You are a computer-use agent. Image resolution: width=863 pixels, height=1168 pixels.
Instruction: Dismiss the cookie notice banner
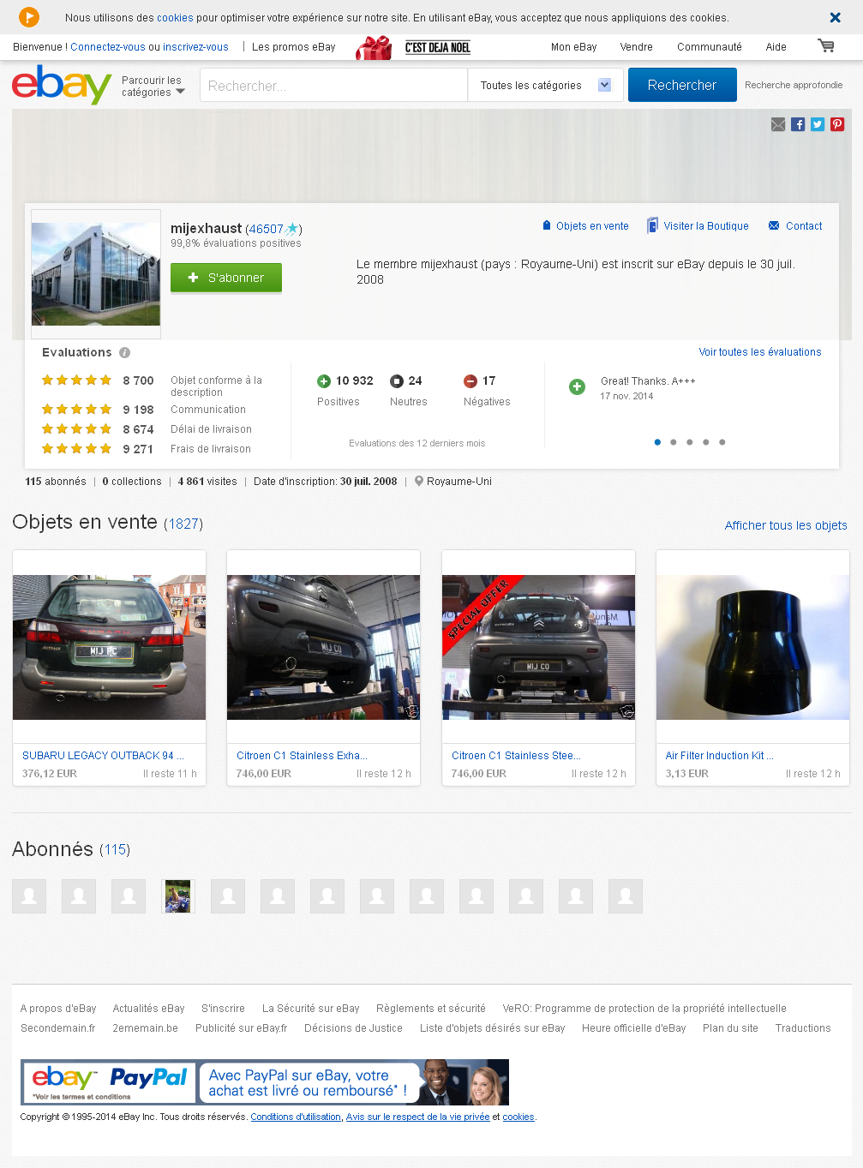click(x=835, y=17)
